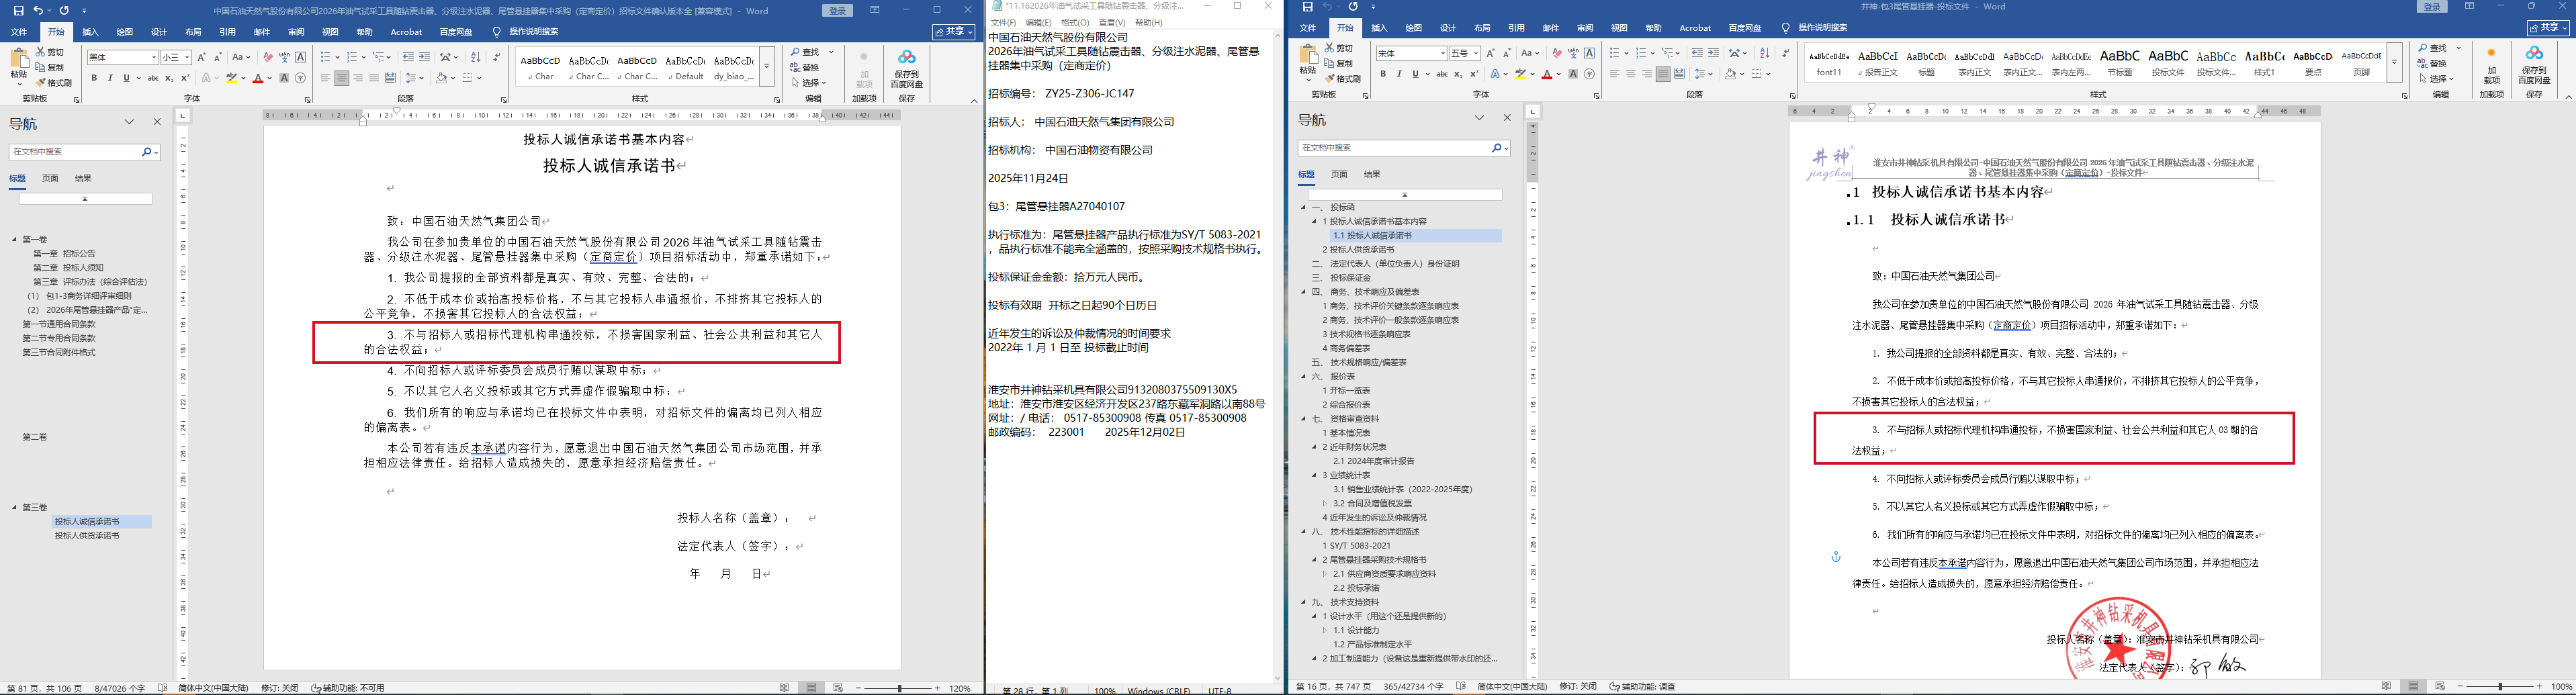Save to Baidu Netdisk in the left Word window
Image resolution: width=2576 pixels, height=695 pixels.
click(907, 68)
